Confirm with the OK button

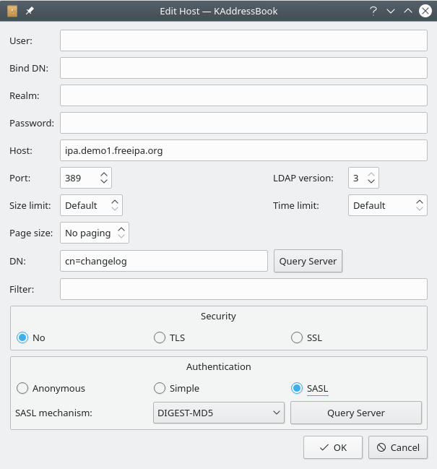coord(333,447)
